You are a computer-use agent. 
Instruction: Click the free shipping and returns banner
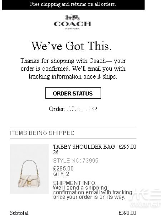click(x=73, y=5)
